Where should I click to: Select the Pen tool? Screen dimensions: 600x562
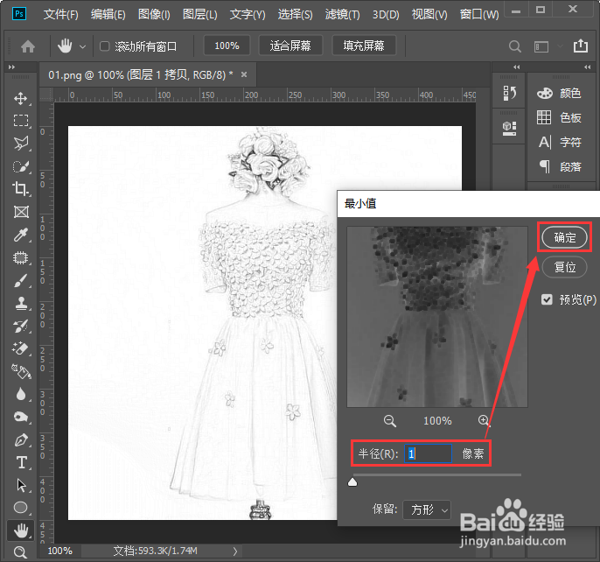[x=21, y=439]
